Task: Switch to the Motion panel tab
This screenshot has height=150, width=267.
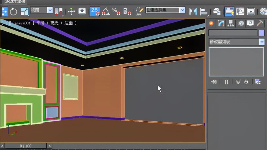Action: (241, 23)
